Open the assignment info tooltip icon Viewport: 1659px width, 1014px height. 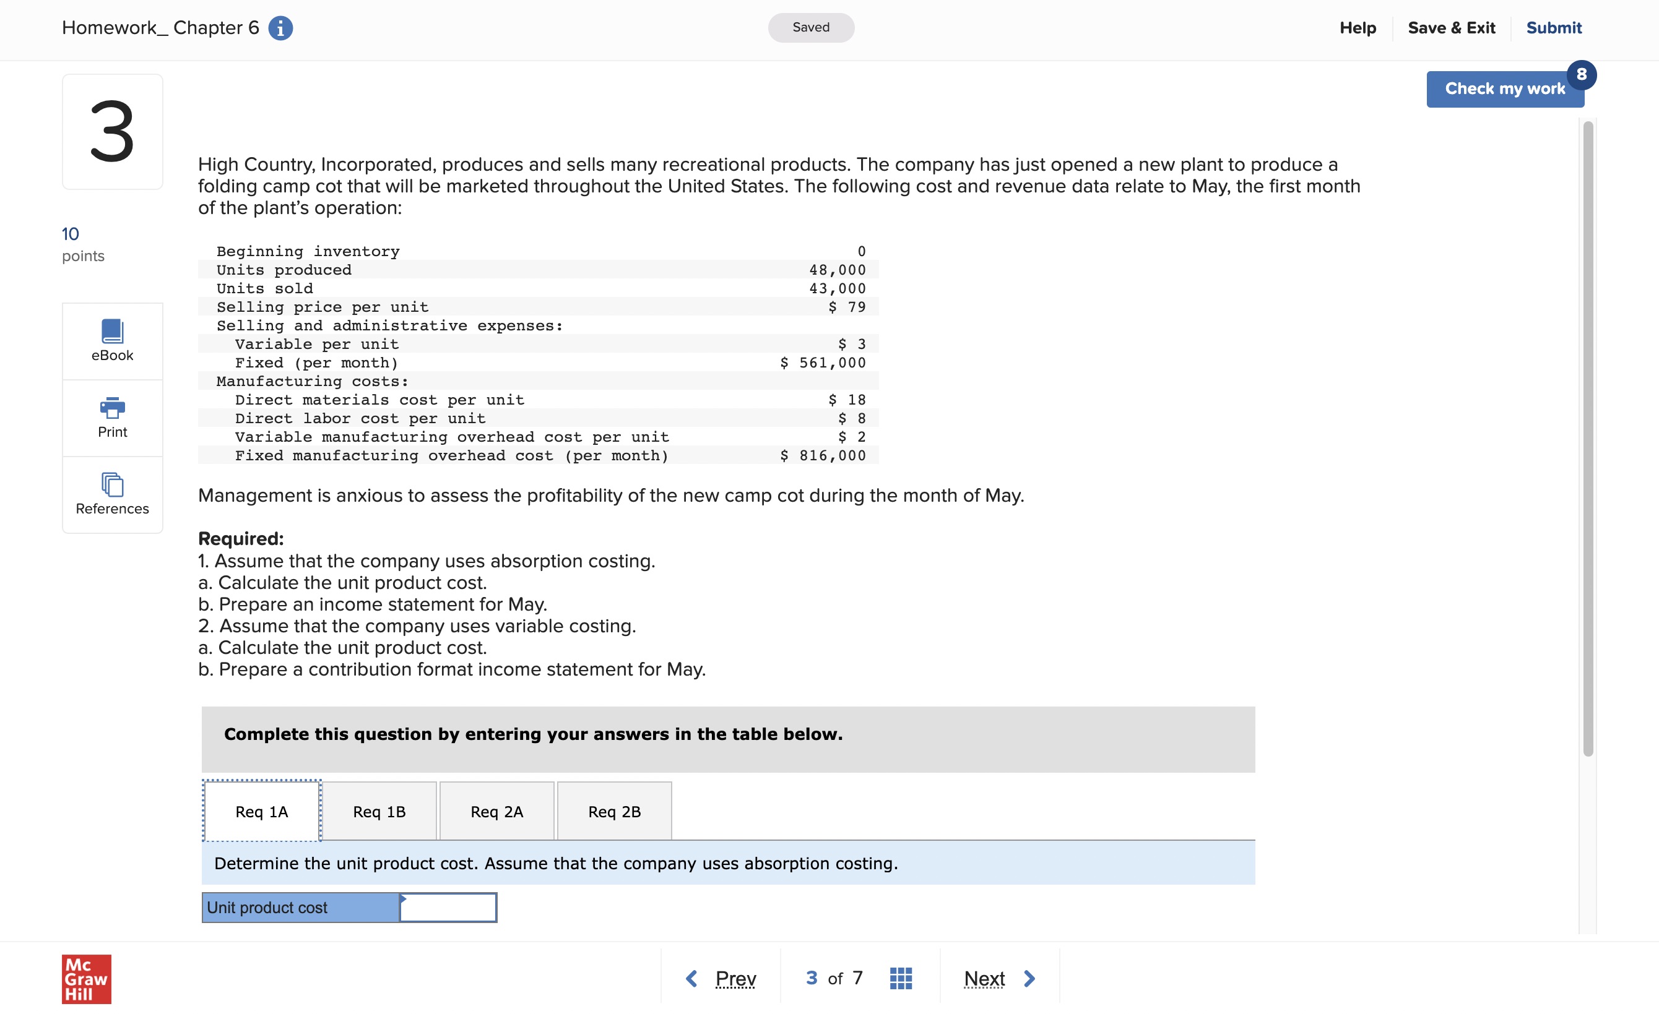(281, 28)
